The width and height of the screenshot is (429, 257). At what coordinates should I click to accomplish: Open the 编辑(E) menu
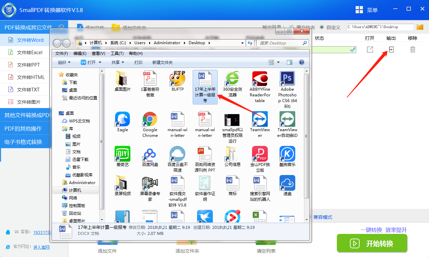pyautogui.click(x=80, y=54)
